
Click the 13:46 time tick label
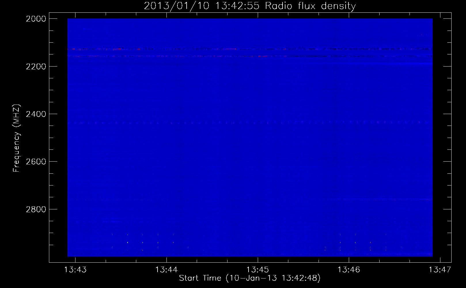349,270
